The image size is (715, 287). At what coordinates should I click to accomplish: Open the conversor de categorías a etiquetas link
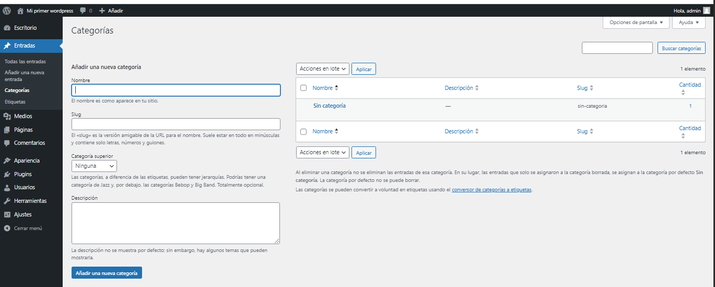pos(491,190)
